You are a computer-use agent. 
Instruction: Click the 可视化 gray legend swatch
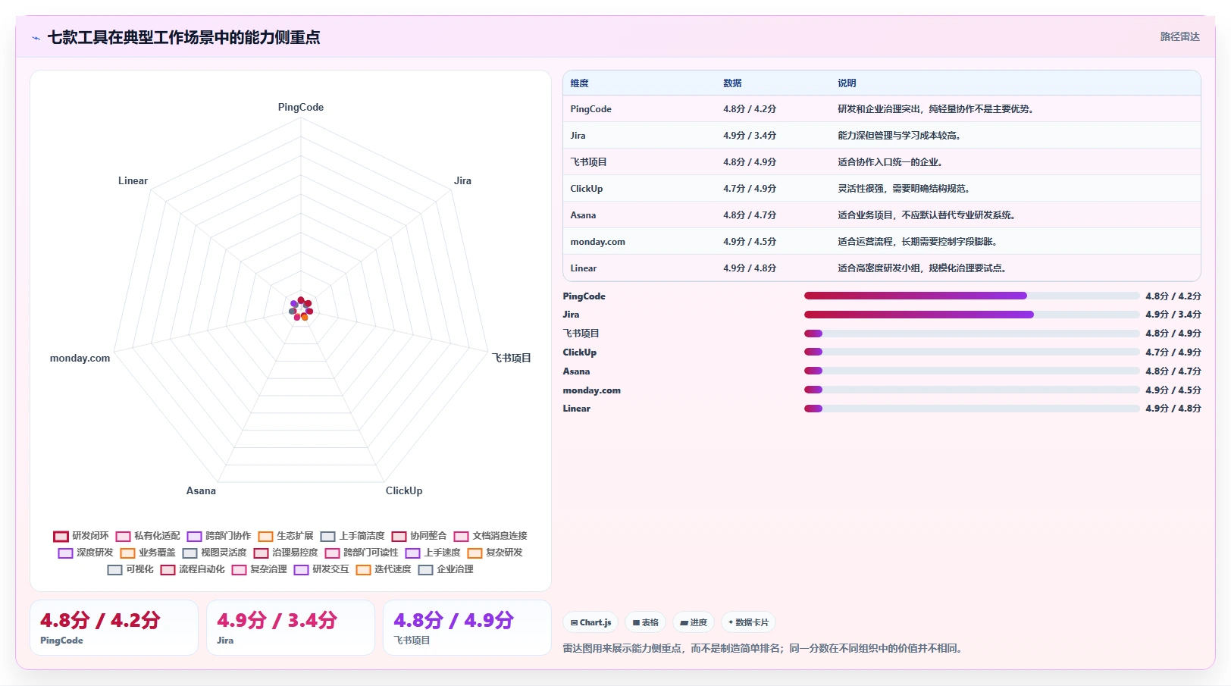point(114,570)
